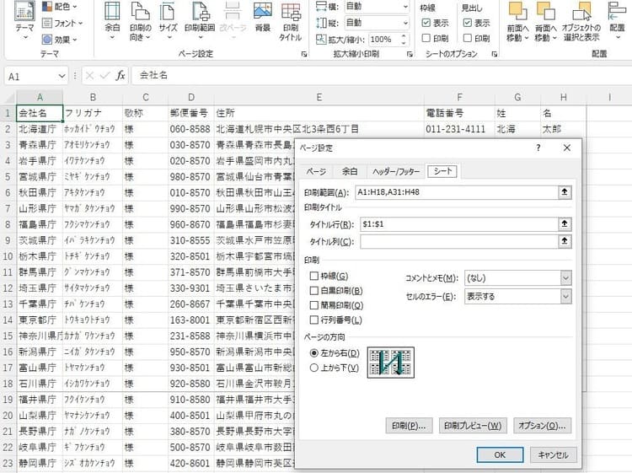This screenshot has width=632, height=473.
Task: Click the 印刷の向き orientation icon
Action: tap(140, 20)
